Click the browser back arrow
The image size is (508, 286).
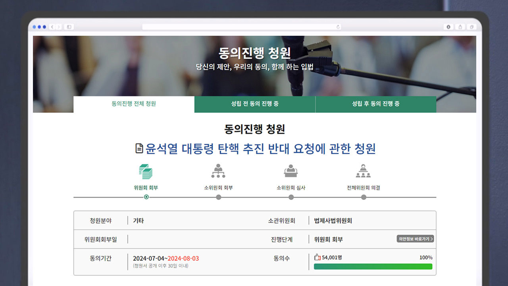pyautogui.click(x=52, y=27)
